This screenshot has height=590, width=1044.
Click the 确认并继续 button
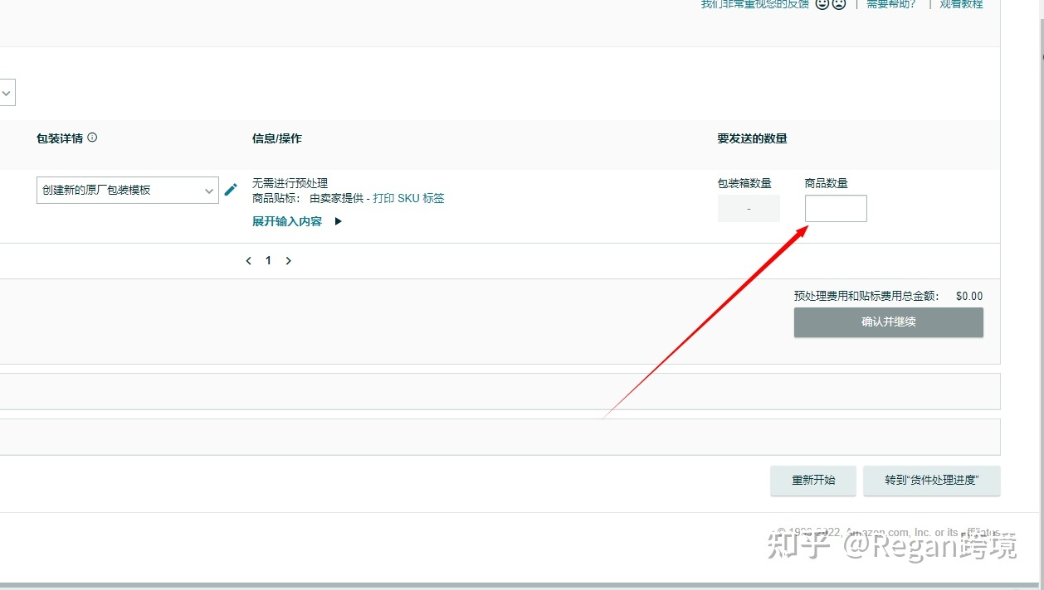pos(889,322)
